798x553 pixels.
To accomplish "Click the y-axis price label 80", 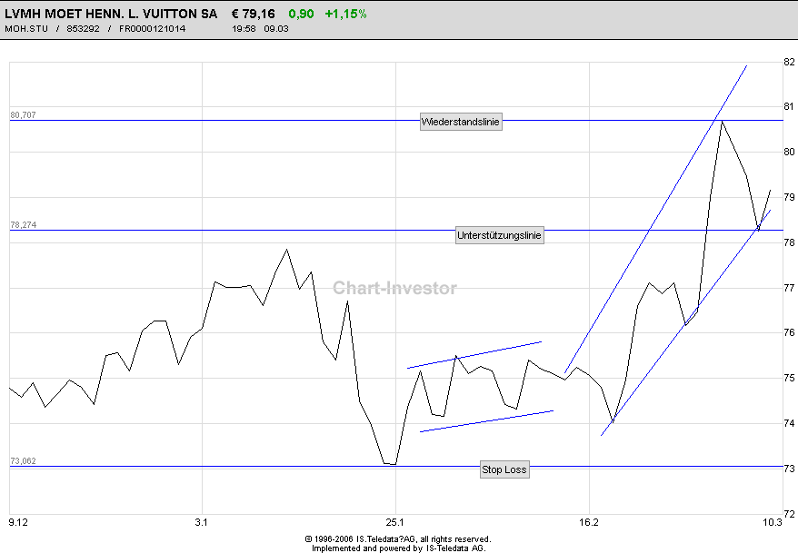I will pos(789,152).
